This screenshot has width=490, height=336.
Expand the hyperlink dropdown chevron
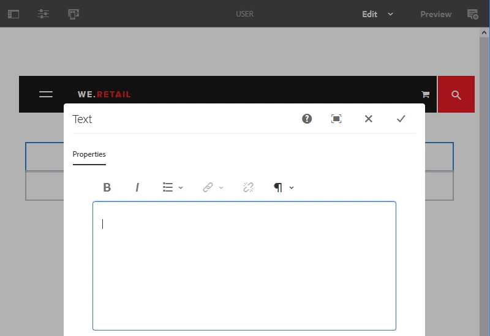221,188
